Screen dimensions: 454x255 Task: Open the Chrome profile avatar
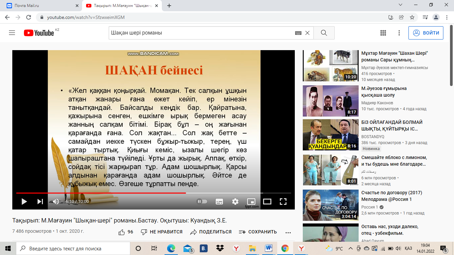[436, 17]
